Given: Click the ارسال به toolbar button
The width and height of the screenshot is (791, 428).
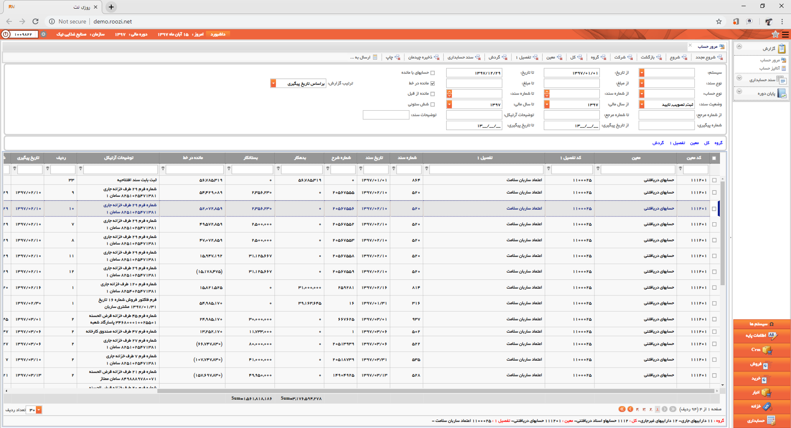Looking at the screenshot, I should click(364, 57).
